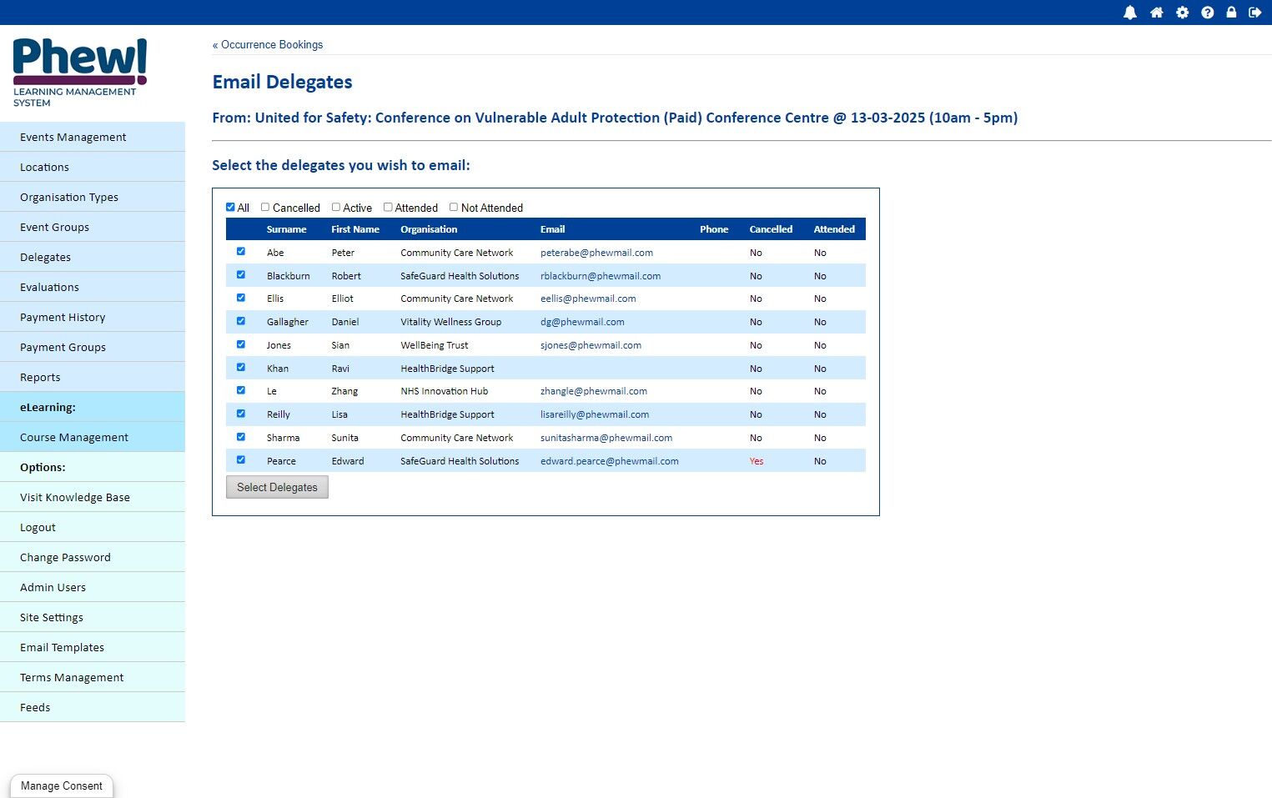The width and height of the screenshot is (1272, 798).
Task: Uncheck the checkbox for Daniel Gallagher
Action: [241, 321]
